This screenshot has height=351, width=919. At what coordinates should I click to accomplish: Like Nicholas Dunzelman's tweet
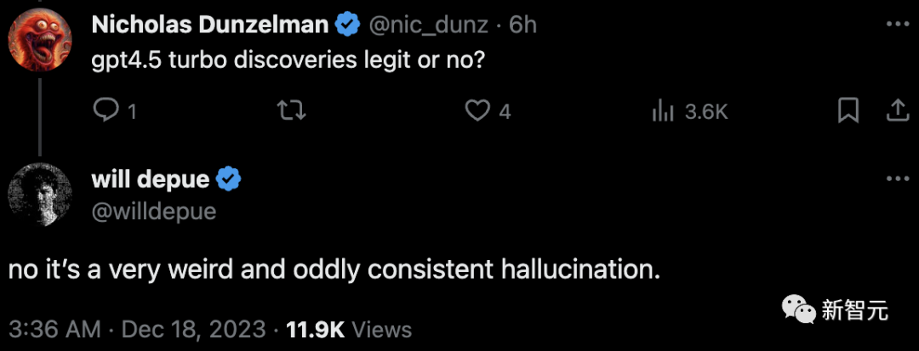488,111
